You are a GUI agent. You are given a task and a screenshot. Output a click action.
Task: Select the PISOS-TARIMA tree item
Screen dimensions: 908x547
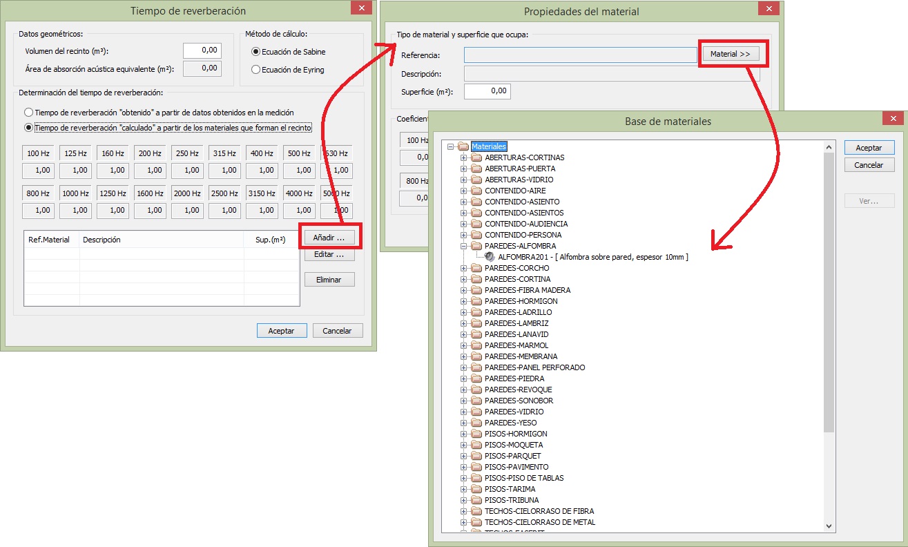tap(510, 489)
